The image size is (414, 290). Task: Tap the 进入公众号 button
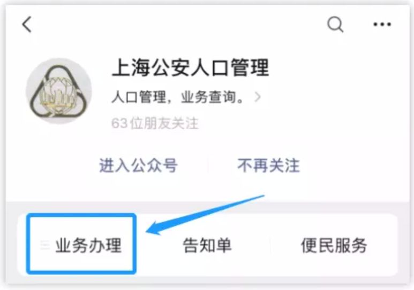(138, 166)
